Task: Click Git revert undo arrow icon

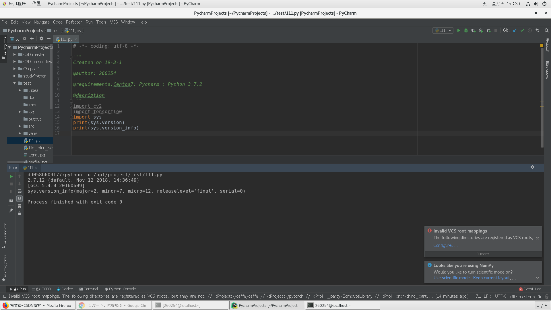Action: [x=537, y=30]
